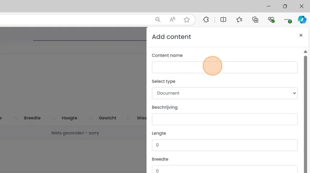Click the zoom out magnifier icon
The image size is (310, 173).
tap(158, 20)
